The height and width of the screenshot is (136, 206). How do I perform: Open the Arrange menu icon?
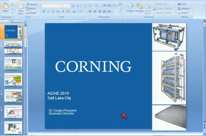click(139, 6)
